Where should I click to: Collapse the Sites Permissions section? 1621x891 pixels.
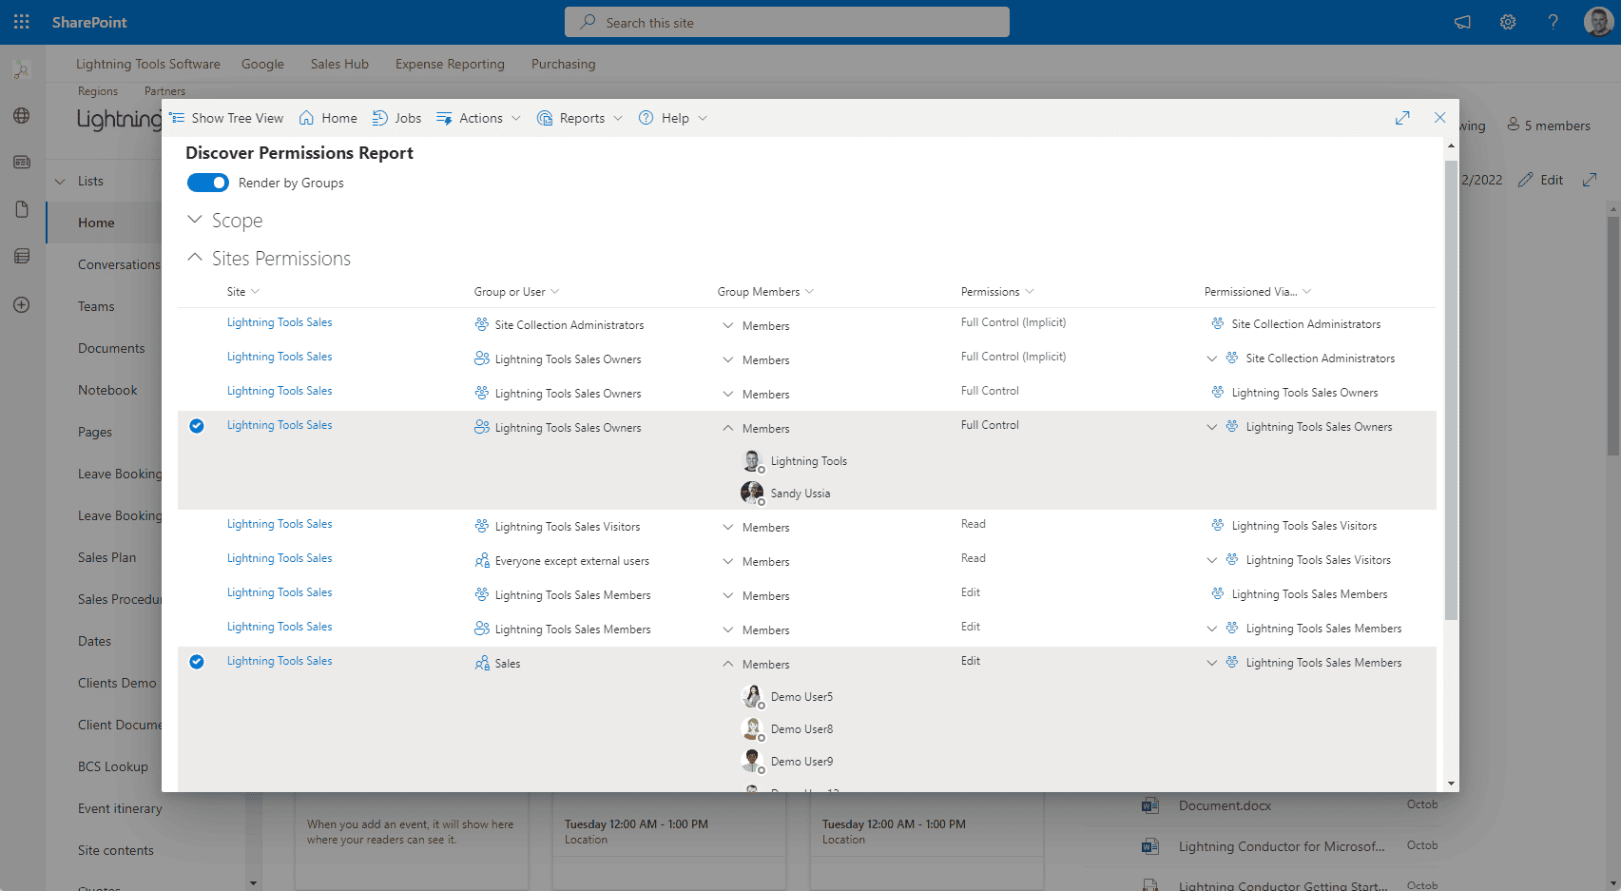point(195,257)
